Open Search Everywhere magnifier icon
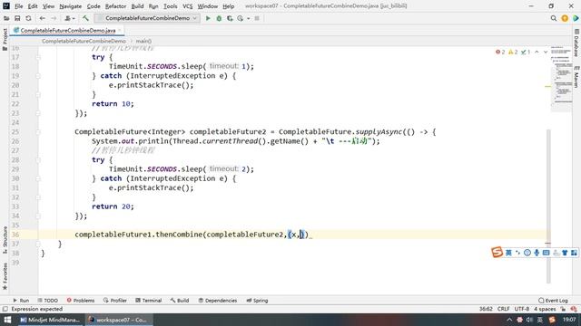This screenshot has width=581, height=326. click(554, 18)
